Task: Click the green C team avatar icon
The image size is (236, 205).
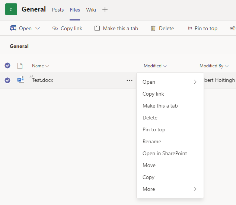Action: click(11, 9)
